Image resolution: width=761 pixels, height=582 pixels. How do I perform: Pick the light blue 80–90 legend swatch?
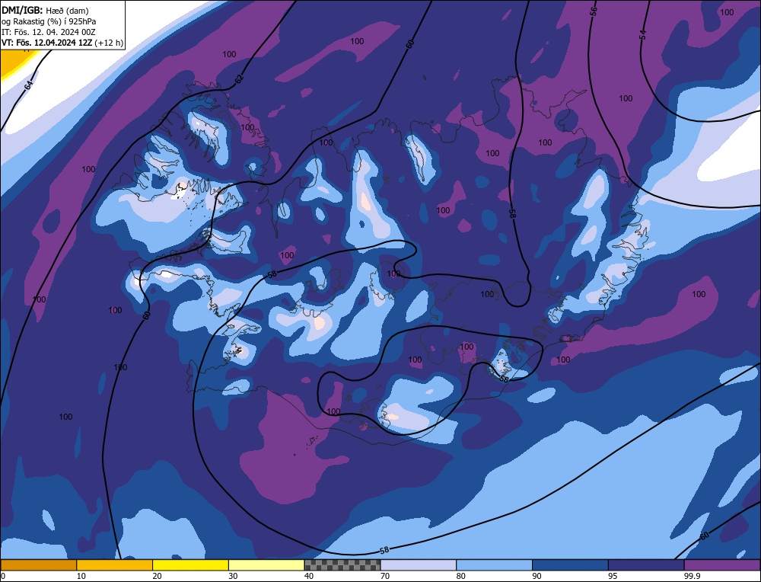494,565
